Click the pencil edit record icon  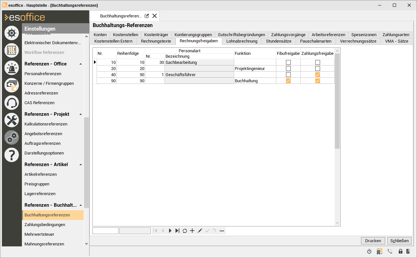click(x=200, y=231)
